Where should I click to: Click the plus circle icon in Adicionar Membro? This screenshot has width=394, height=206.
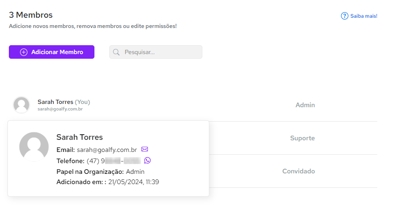[x=24, y=52]
